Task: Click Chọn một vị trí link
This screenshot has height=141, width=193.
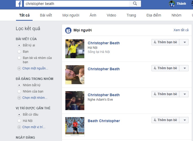Action: 34,127
